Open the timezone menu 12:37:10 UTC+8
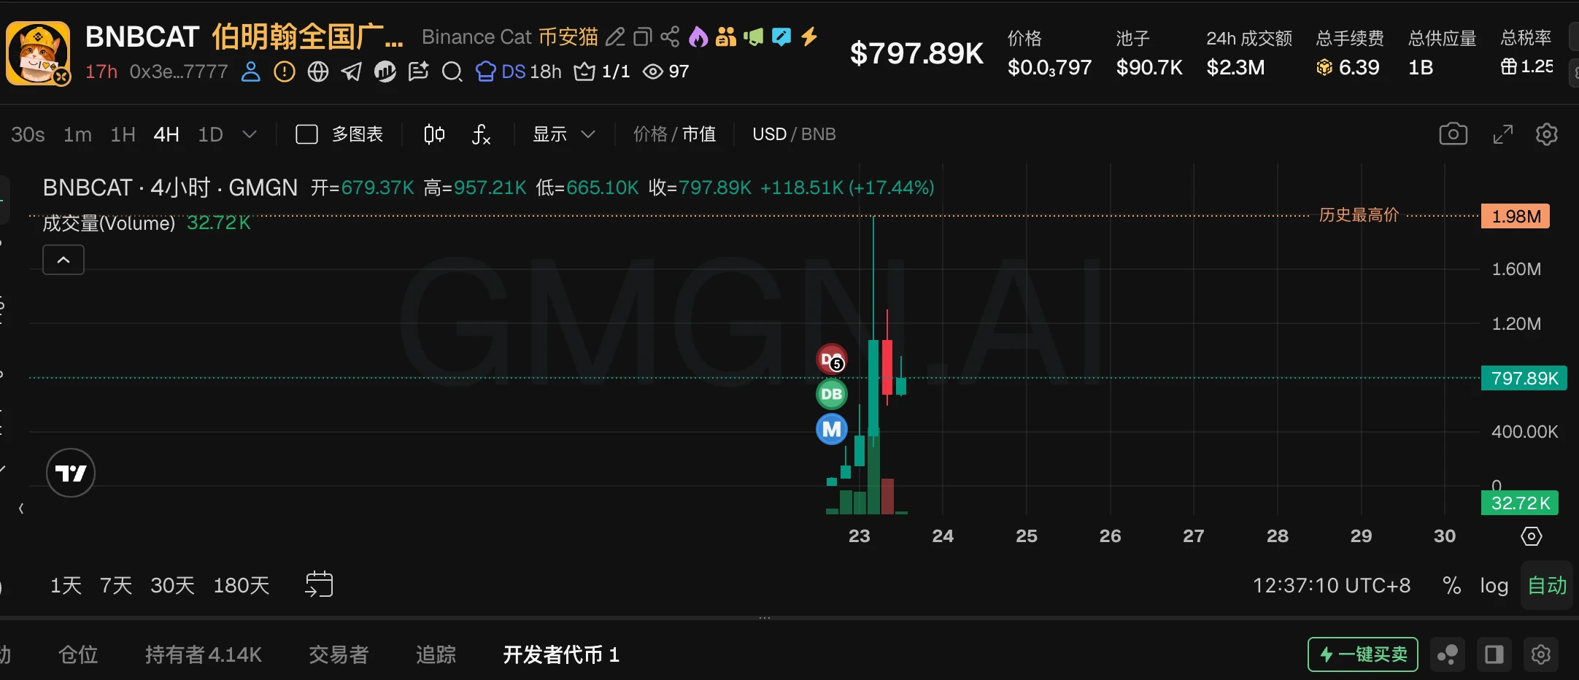1579x680 pixels. point(1332,585)
